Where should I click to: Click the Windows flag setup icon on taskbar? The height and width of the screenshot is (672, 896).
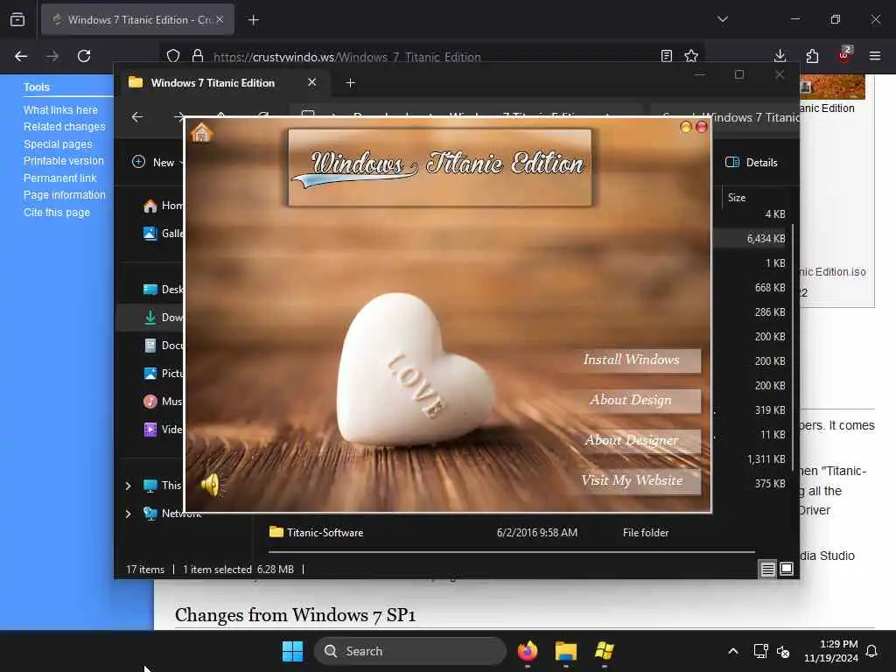coord(604,651)
